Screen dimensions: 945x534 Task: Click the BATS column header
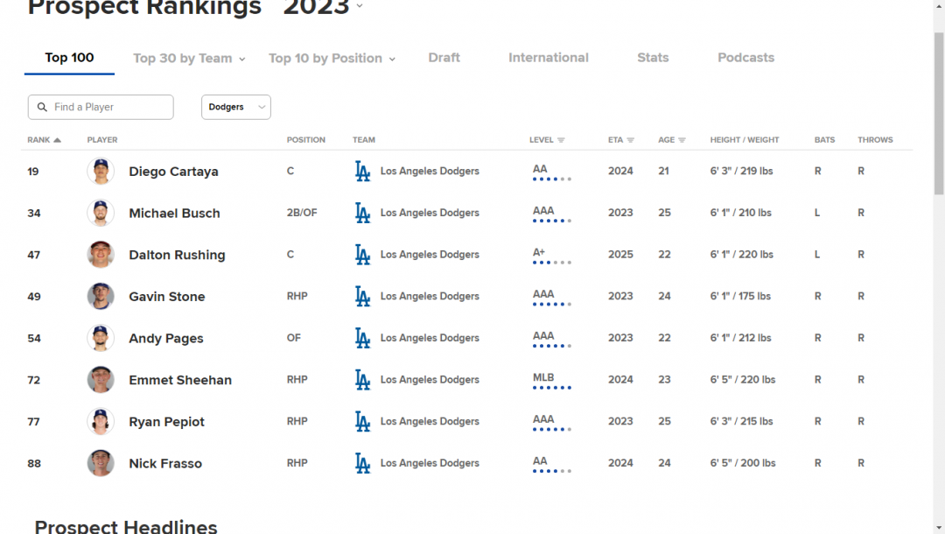825,140
